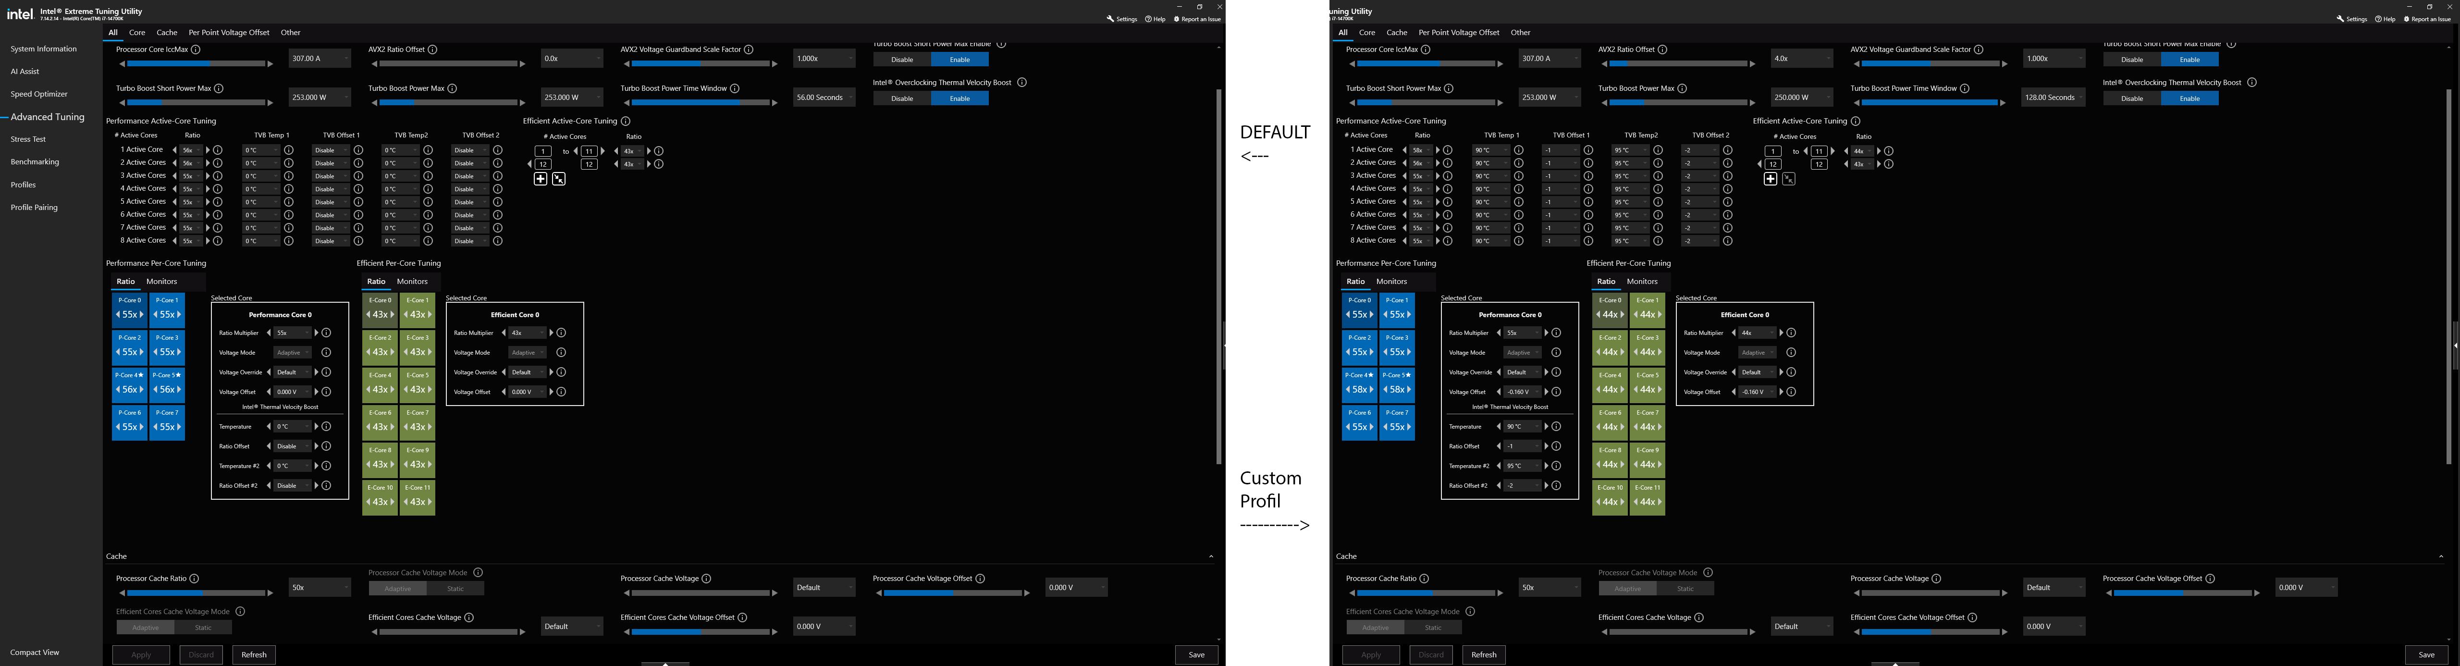This screenshot has height=666, width=2460.
Task: Click collapse-arrows icon next to plus, left window
Action: click(x=559, y=179)
